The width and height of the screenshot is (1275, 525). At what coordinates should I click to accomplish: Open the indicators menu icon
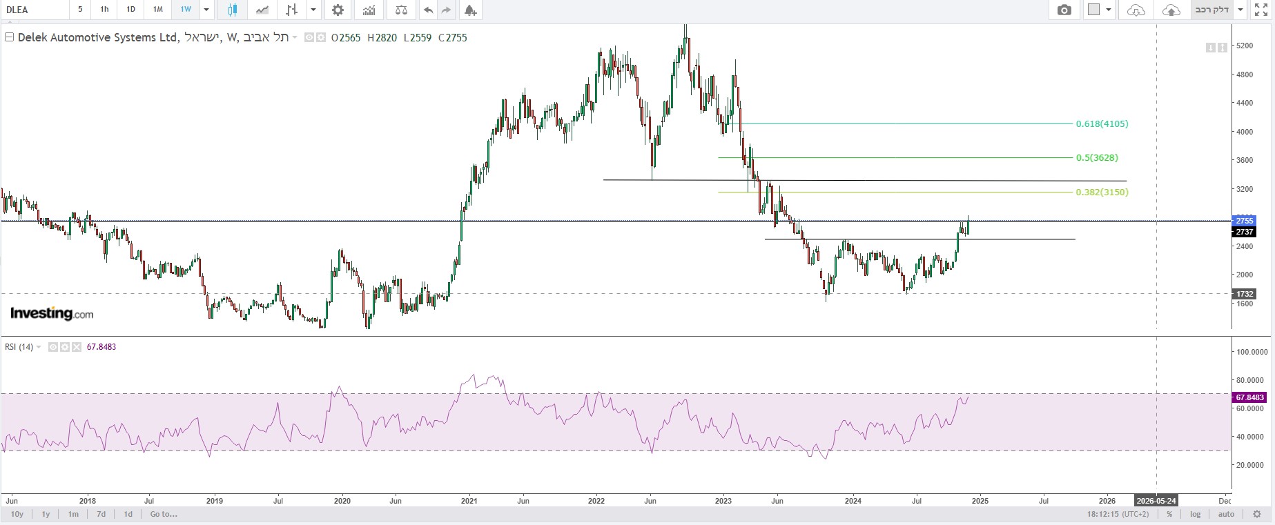369,10
